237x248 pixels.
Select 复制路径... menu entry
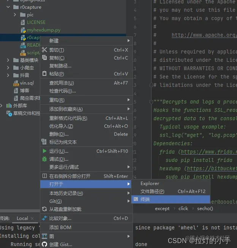pyautogui.click(x=86, y=66)
